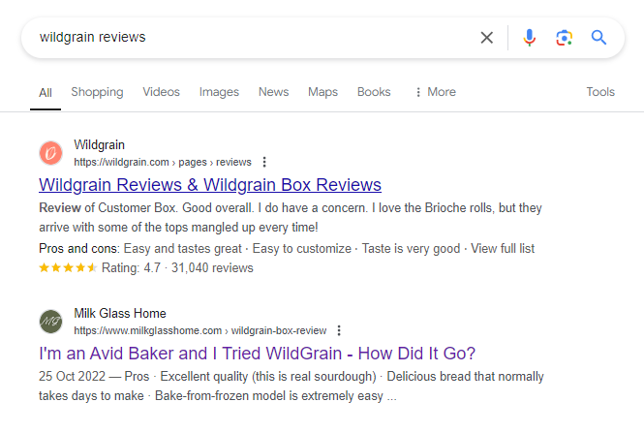Switch to the Videos tab
The height and width of the screenshot is (433, 644).
[x=161, y=92]
